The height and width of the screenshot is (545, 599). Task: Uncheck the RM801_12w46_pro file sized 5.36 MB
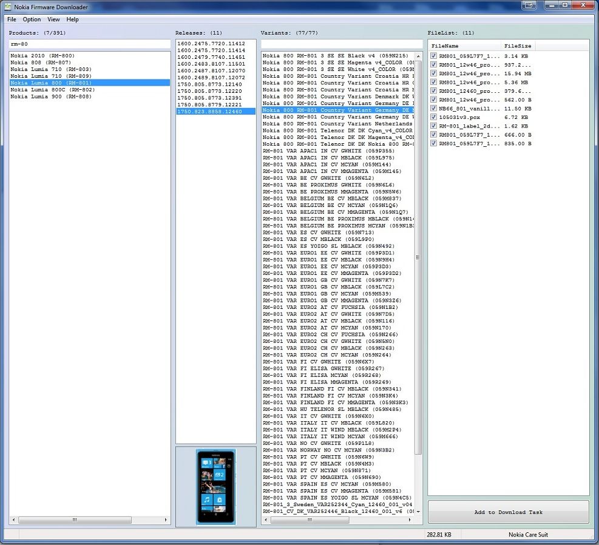point(433,82)
